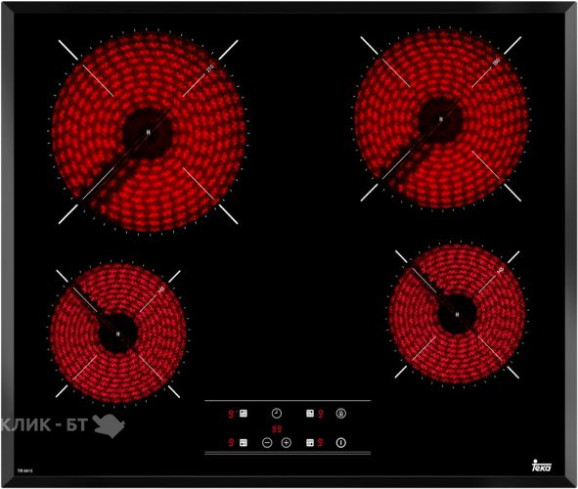Tap the plus increase icon

[287, 443]
